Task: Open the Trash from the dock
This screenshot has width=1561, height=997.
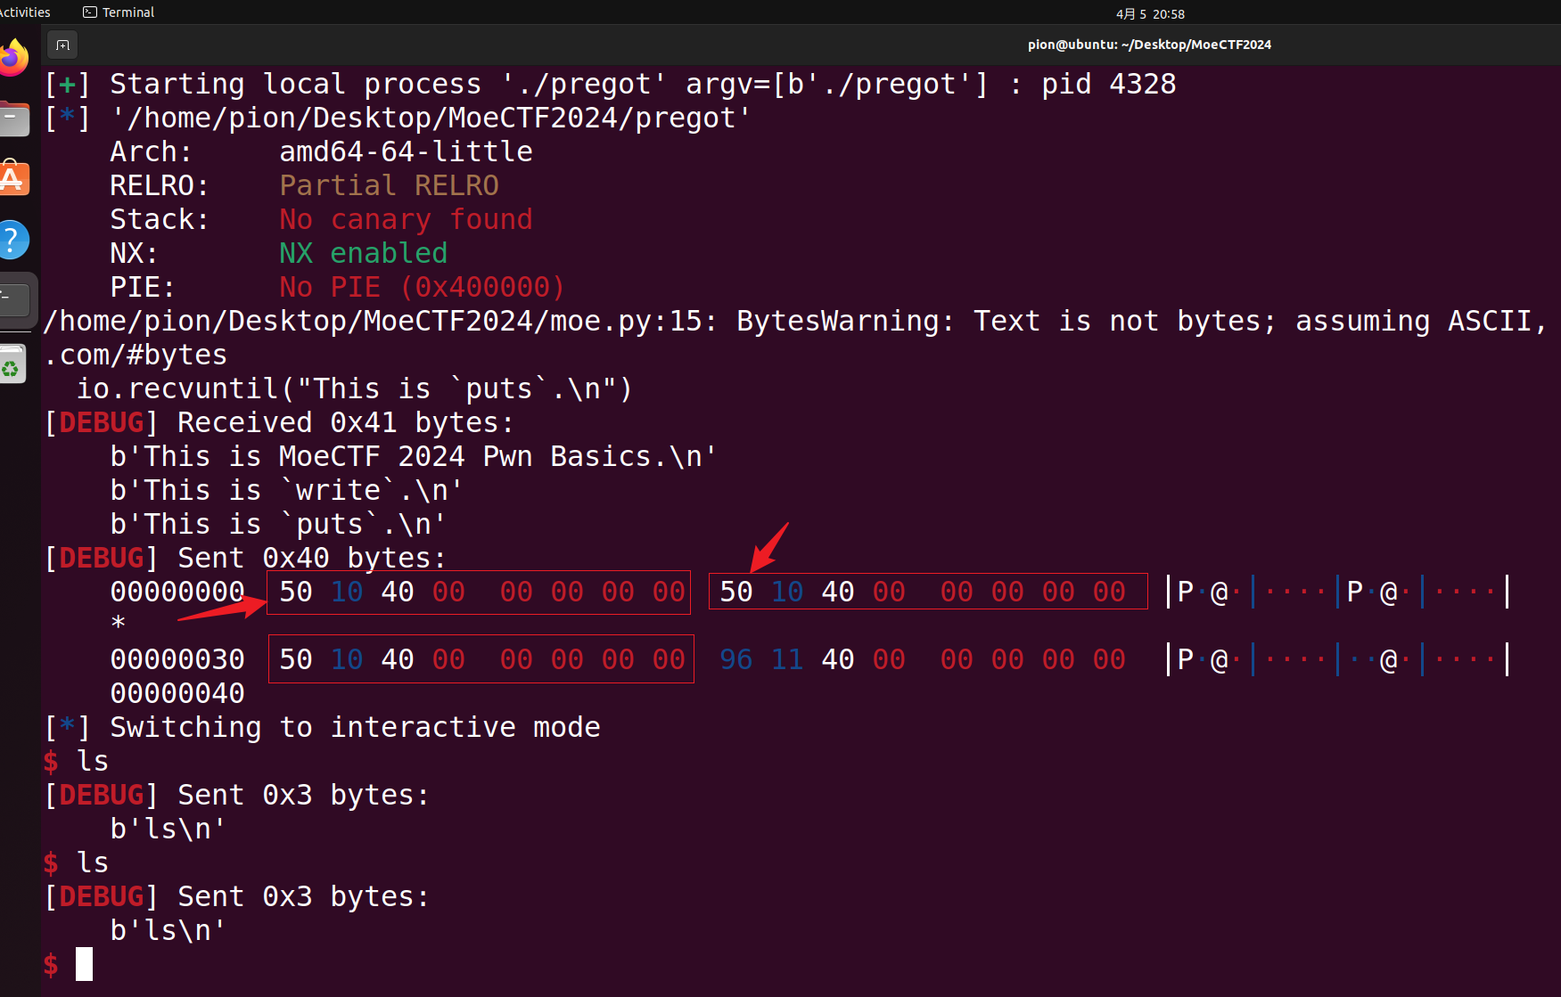Action: pos(13,364)
